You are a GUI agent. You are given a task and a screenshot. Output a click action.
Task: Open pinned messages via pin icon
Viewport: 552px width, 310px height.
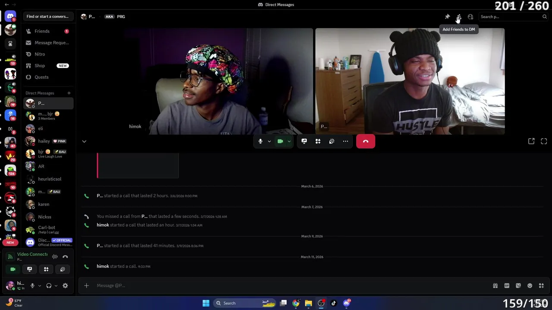click(x=447, y=17)
